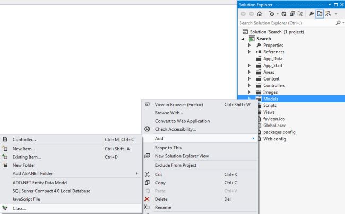Select the highlighted Models folder

pos(271,99)
